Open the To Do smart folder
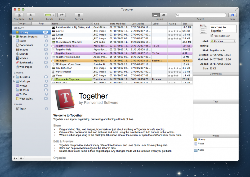The height and width of the screenshot is (177, 250). (17, 94)
